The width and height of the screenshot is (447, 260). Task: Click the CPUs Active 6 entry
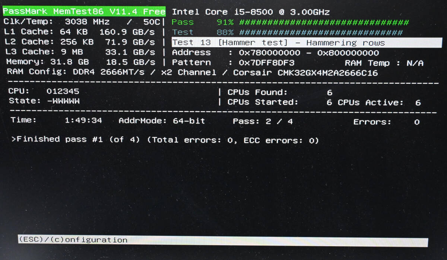pos(379,102)
